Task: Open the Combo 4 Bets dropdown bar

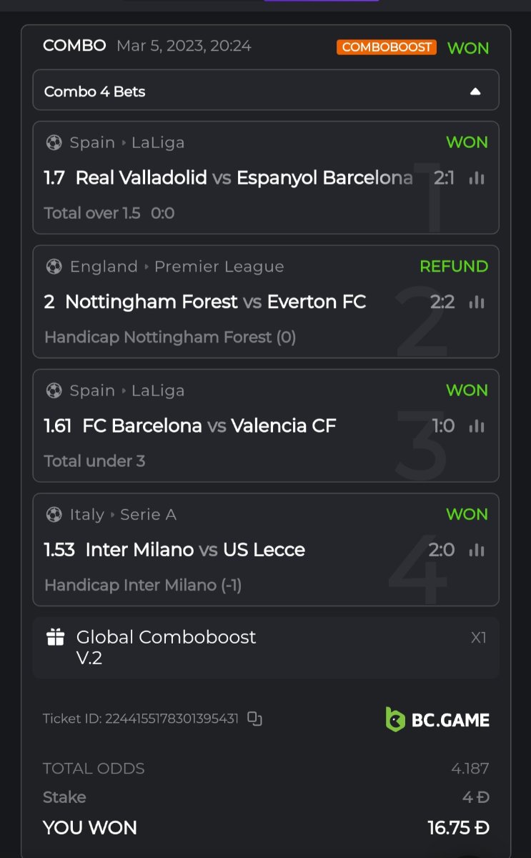Action: click(x=265, y=91)
